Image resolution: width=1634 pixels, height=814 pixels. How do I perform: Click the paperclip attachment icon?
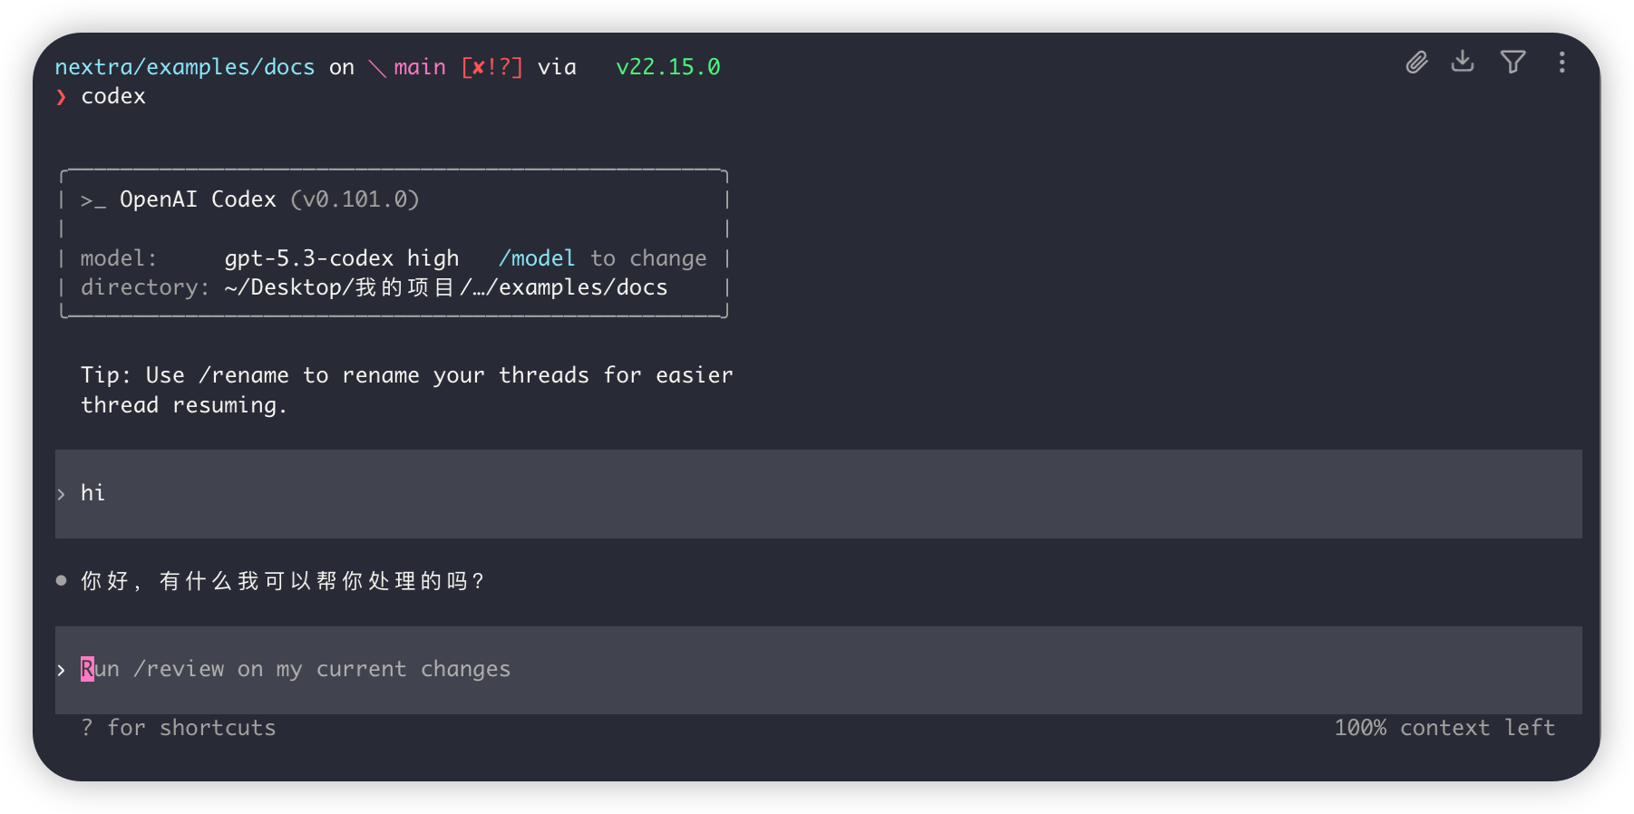1416,63
